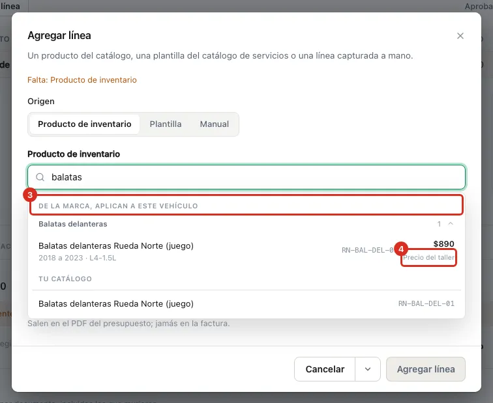Screen dimensions: 493x403
Task: Click the 2018 a 2023 · L4-1.5L detail
Action: tap(78, 258)
